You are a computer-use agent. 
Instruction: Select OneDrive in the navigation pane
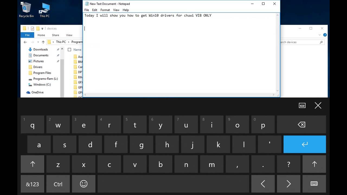[x=37, y=92]
